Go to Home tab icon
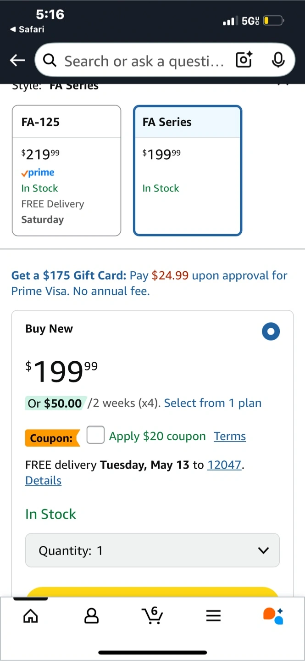 tap(31, 616)
